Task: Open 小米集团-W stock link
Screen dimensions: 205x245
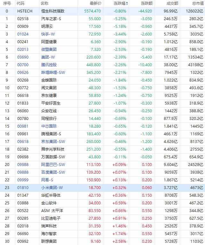Action: pos(52,188)
